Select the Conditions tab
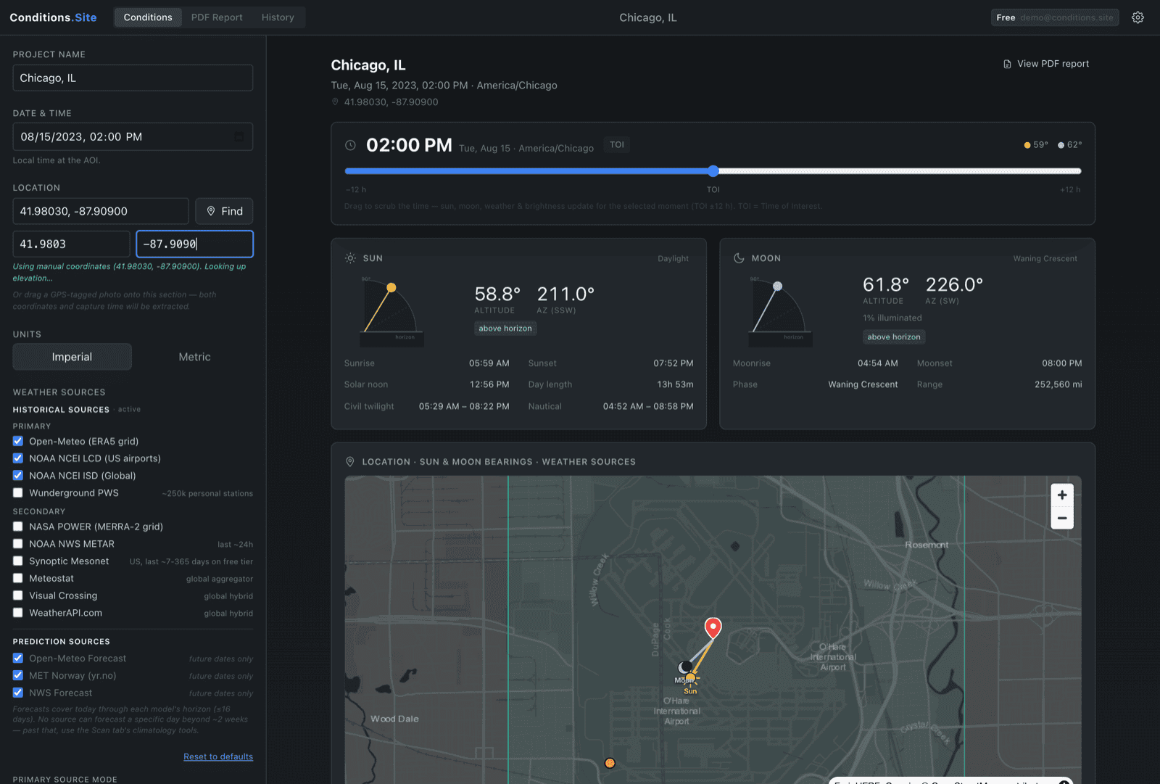 point(148,17)
